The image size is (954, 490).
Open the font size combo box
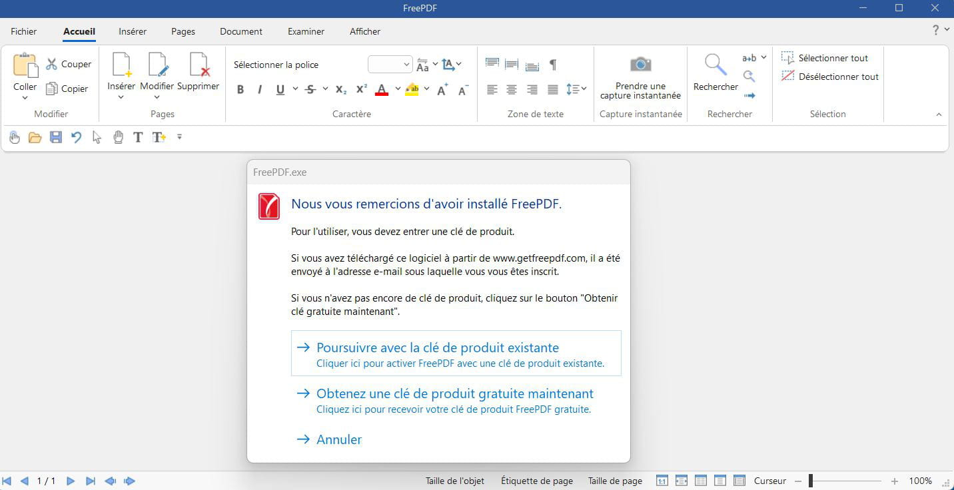(390, 65)
